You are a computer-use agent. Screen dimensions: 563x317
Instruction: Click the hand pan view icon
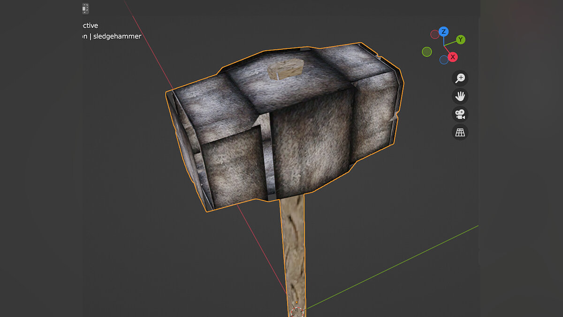[x=460, y=96]
